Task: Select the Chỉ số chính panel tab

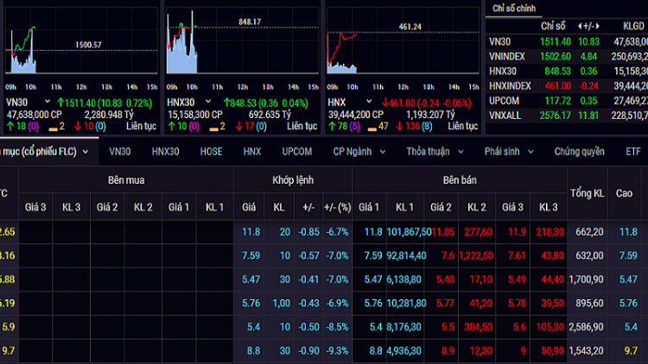Action: (513, 9)
